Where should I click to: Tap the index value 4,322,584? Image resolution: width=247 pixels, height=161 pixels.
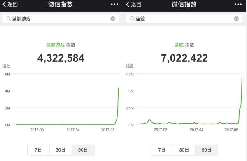coord(61,58)
